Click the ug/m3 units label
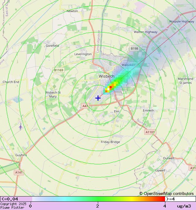 pyautogui.click(x=184, y=206)
